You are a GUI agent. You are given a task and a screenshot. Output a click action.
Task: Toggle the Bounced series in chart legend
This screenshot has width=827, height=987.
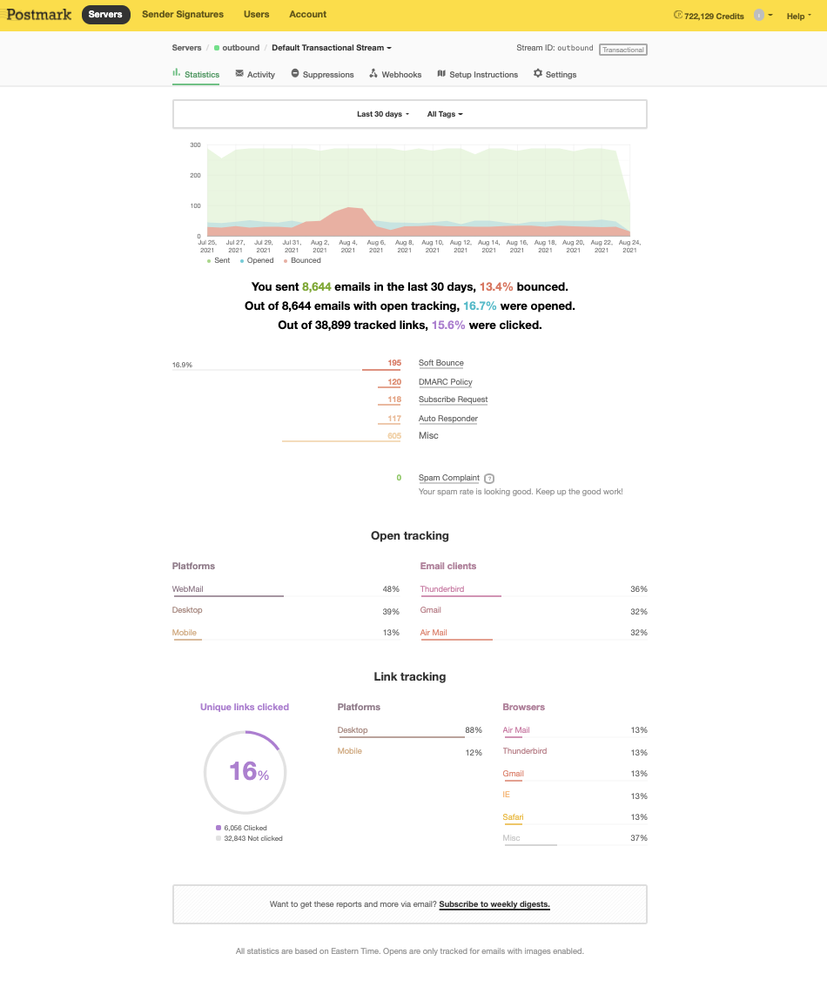301,260
